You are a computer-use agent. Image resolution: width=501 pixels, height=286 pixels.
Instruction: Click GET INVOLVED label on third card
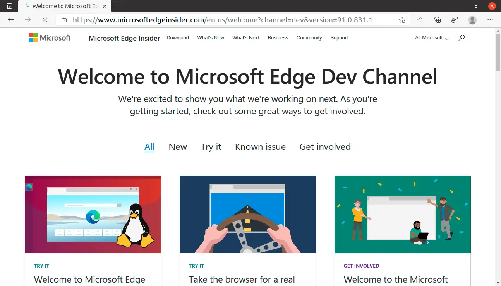click(361, 266)
